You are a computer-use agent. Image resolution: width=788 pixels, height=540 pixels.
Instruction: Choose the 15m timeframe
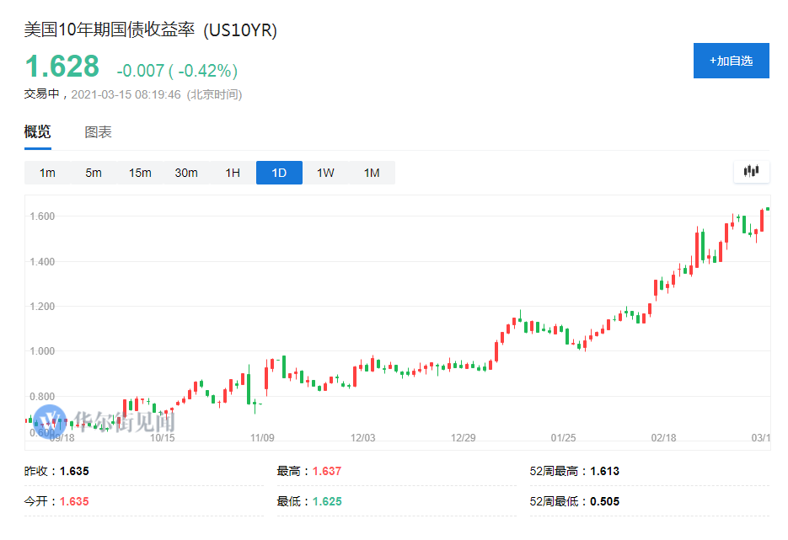(139, 172)
